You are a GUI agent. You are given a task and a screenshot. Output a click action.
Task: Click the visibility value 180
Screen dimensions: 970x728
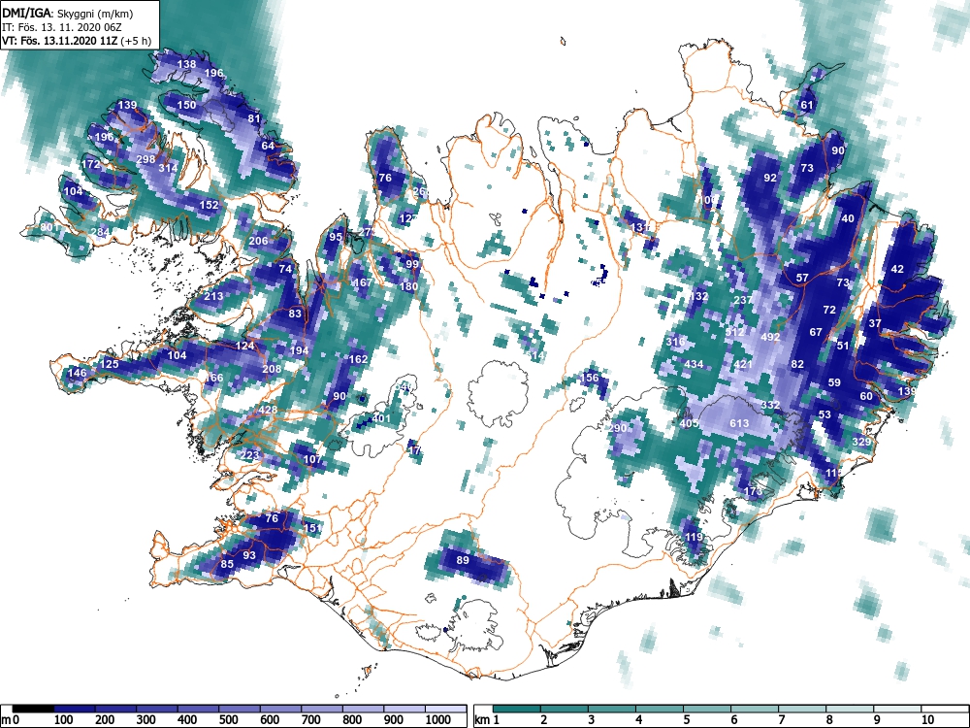tap(408, 286)
